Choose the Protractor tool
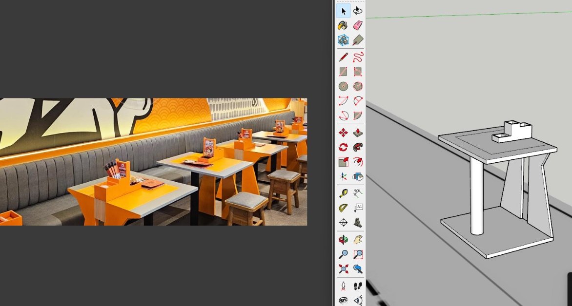 [343, 208]
